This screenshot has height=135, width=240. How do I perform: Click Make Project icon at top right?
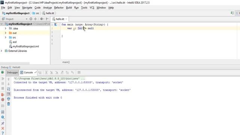[x=232, y=13]
